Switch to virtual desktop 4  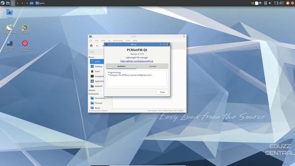pyautogui.click(x=27, y=3)
